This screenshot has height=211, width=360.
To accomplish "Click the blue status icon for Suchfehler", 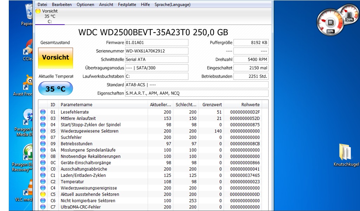I will click(43, 137).
